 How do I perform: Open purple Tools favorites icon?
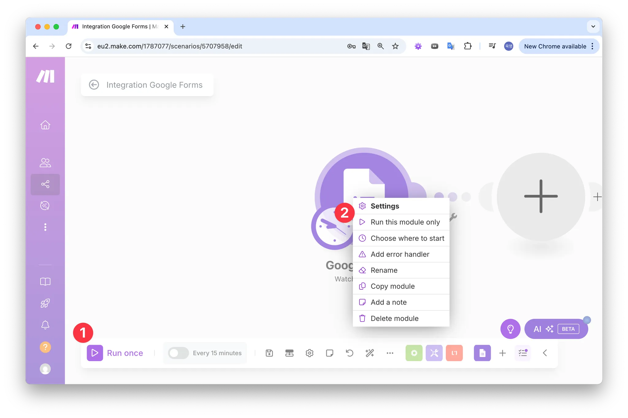point(434,353)
